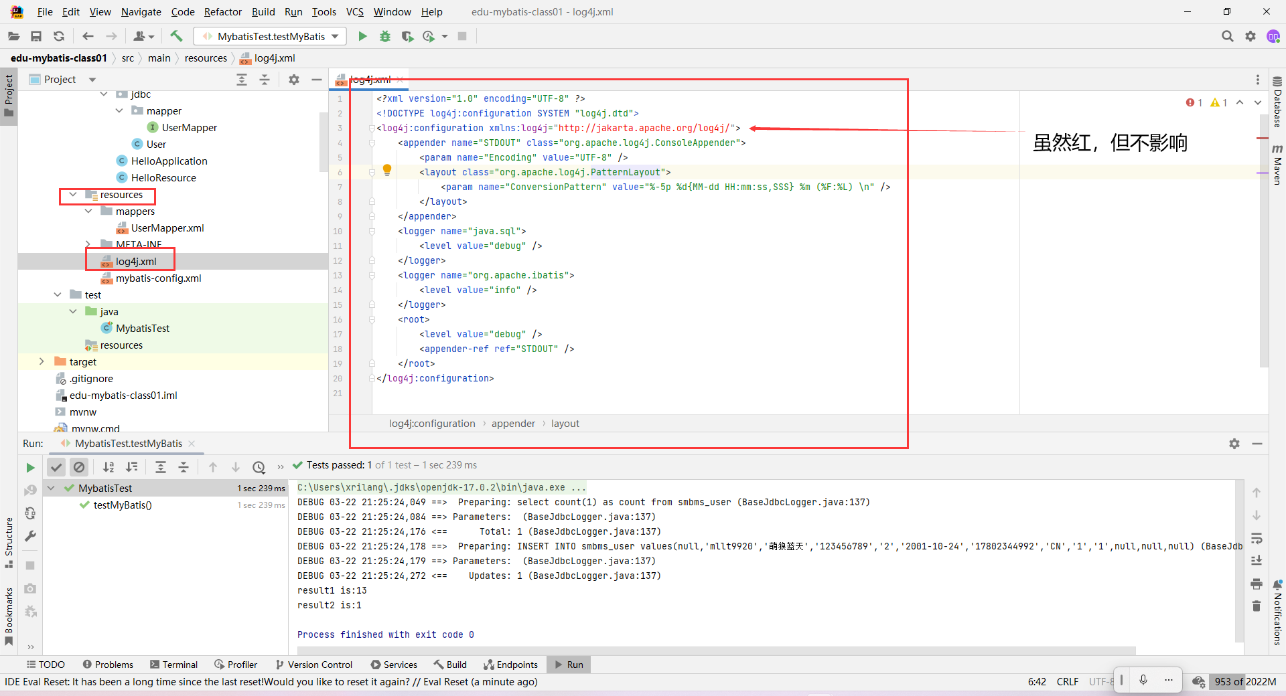
Task: Select testMyBatis() in the test results tree
Action: click(x=123, y=505)
